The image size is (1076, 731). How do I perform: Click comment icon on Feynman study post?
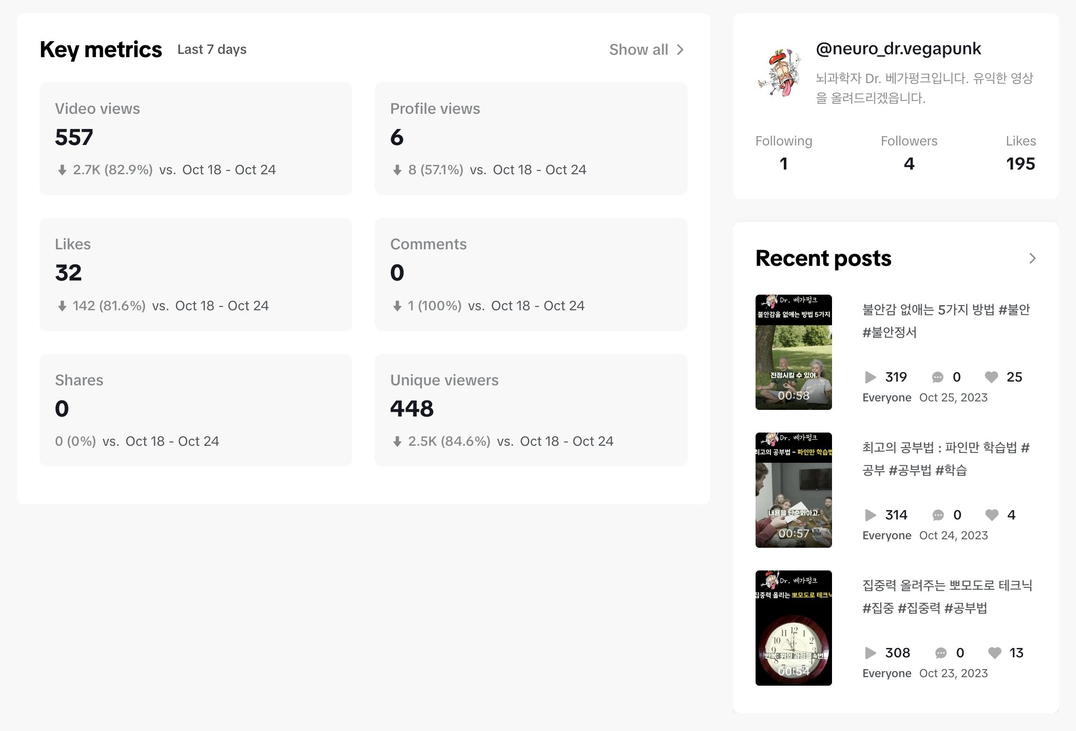(938, 515)
